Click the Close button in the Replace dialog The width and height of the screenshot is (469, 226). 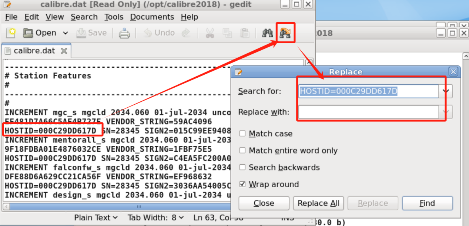coord(264,203)
